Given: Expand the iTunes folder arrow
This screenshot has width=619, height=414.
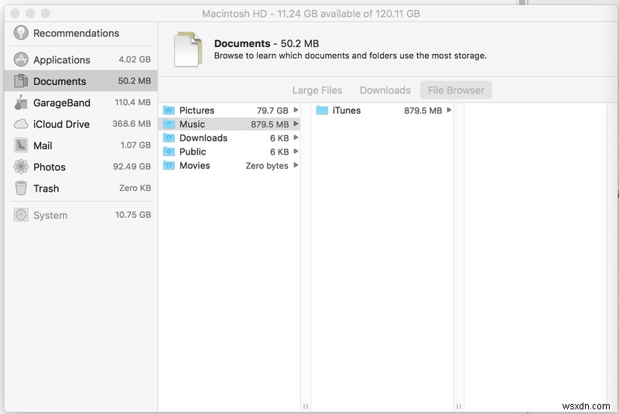Looking at the screenshot, I should pyautogui.click(x=449, y=110).
